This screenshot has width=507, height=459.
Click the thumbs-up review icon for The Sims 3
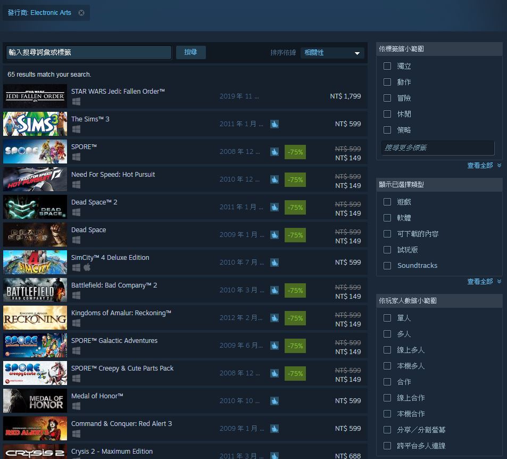275,124
